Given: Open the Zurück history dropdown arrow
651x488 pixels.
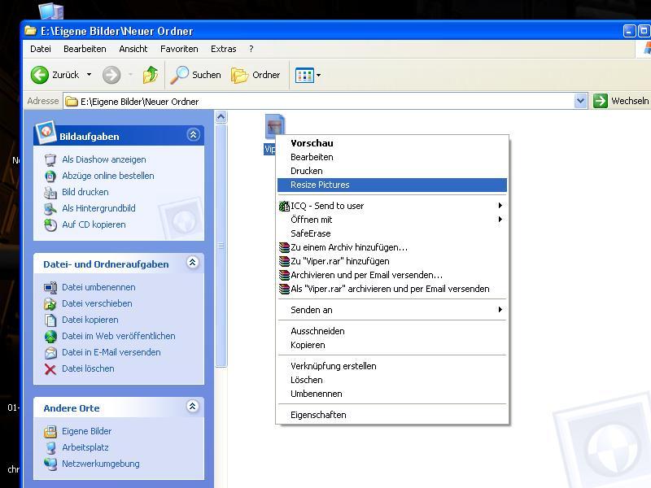Looking at the screenshot, I should 89,75.
